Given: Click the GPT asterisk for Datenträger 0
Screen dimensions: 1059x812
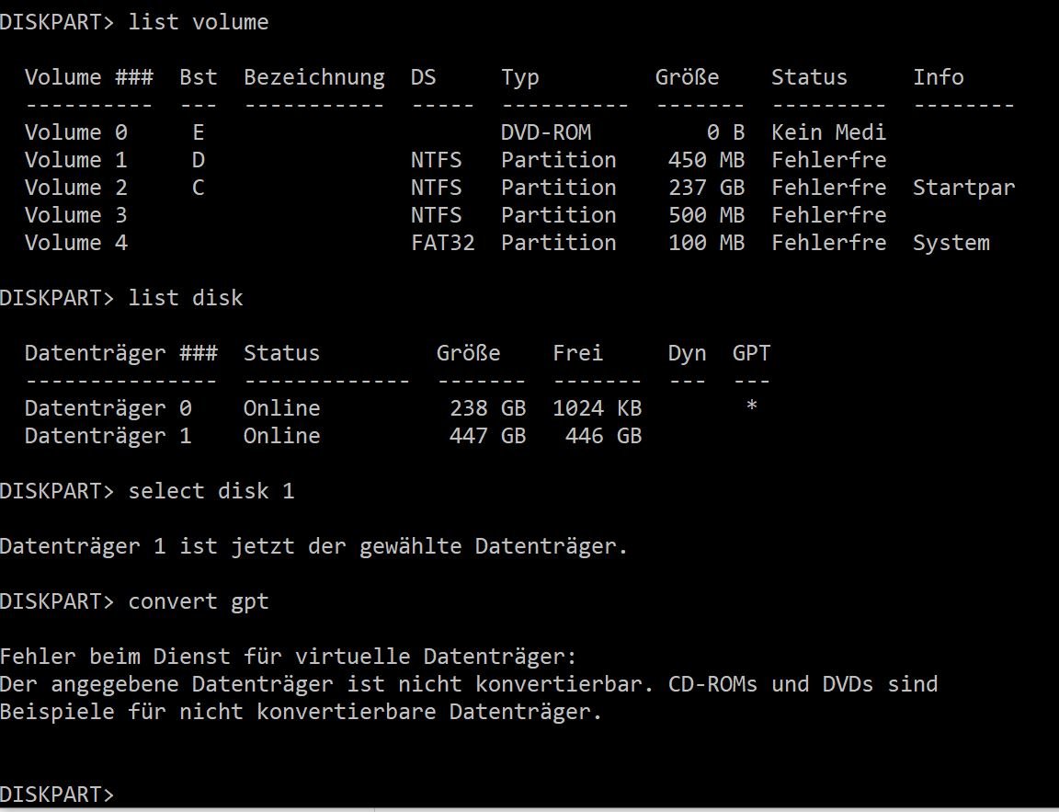Looking at the screenshot, I should pos(751,406).
